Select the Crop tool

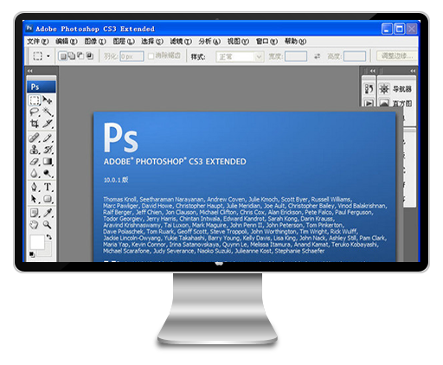[35, 124]
